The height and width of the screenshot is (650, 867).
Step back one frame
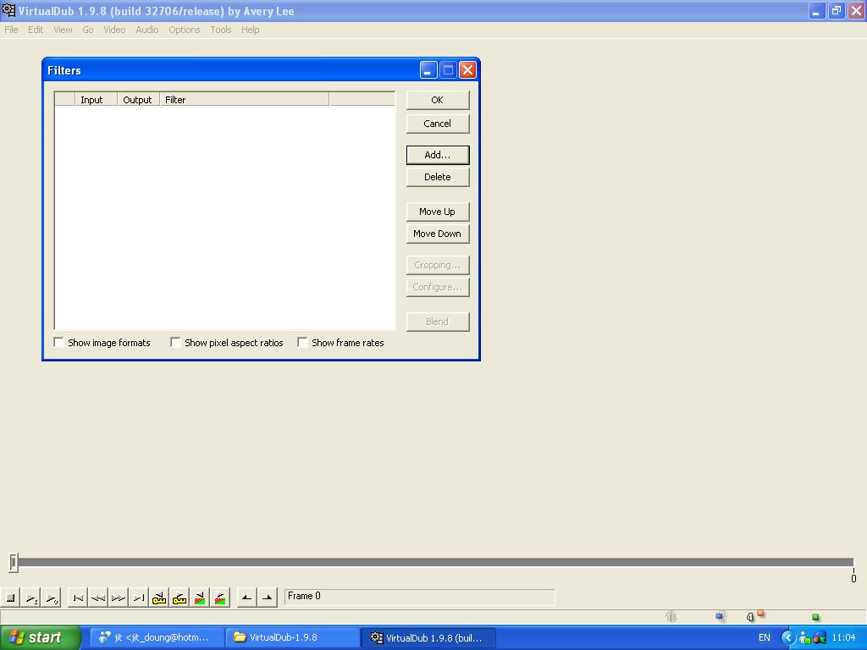[98, 598]
